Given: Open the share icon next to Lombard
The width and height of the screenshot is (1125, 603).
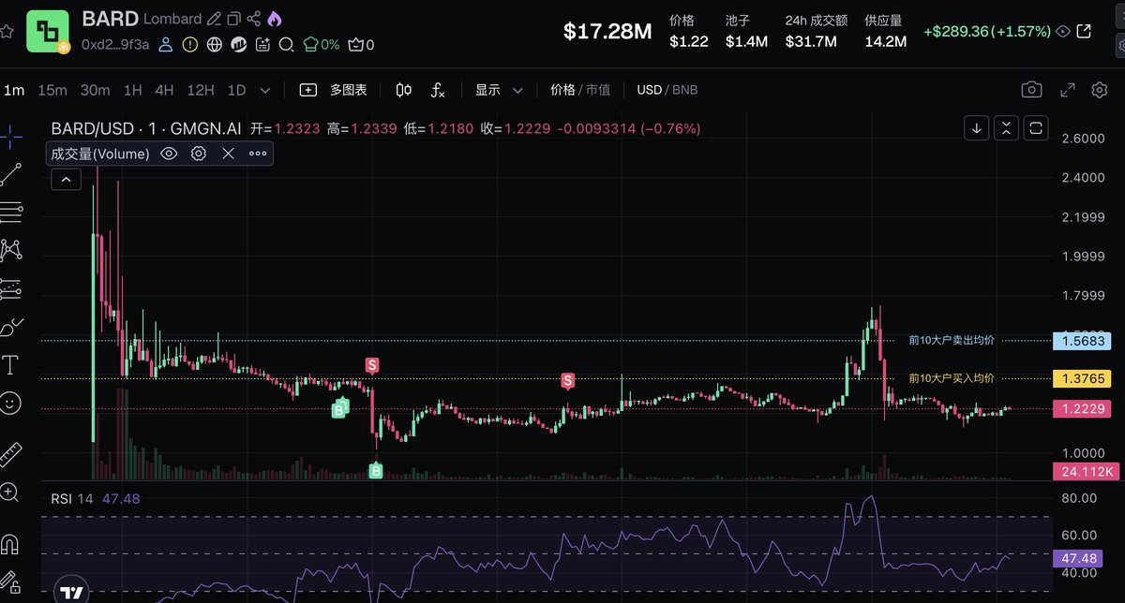Looking at the screenshot, I should coord(254,19).
